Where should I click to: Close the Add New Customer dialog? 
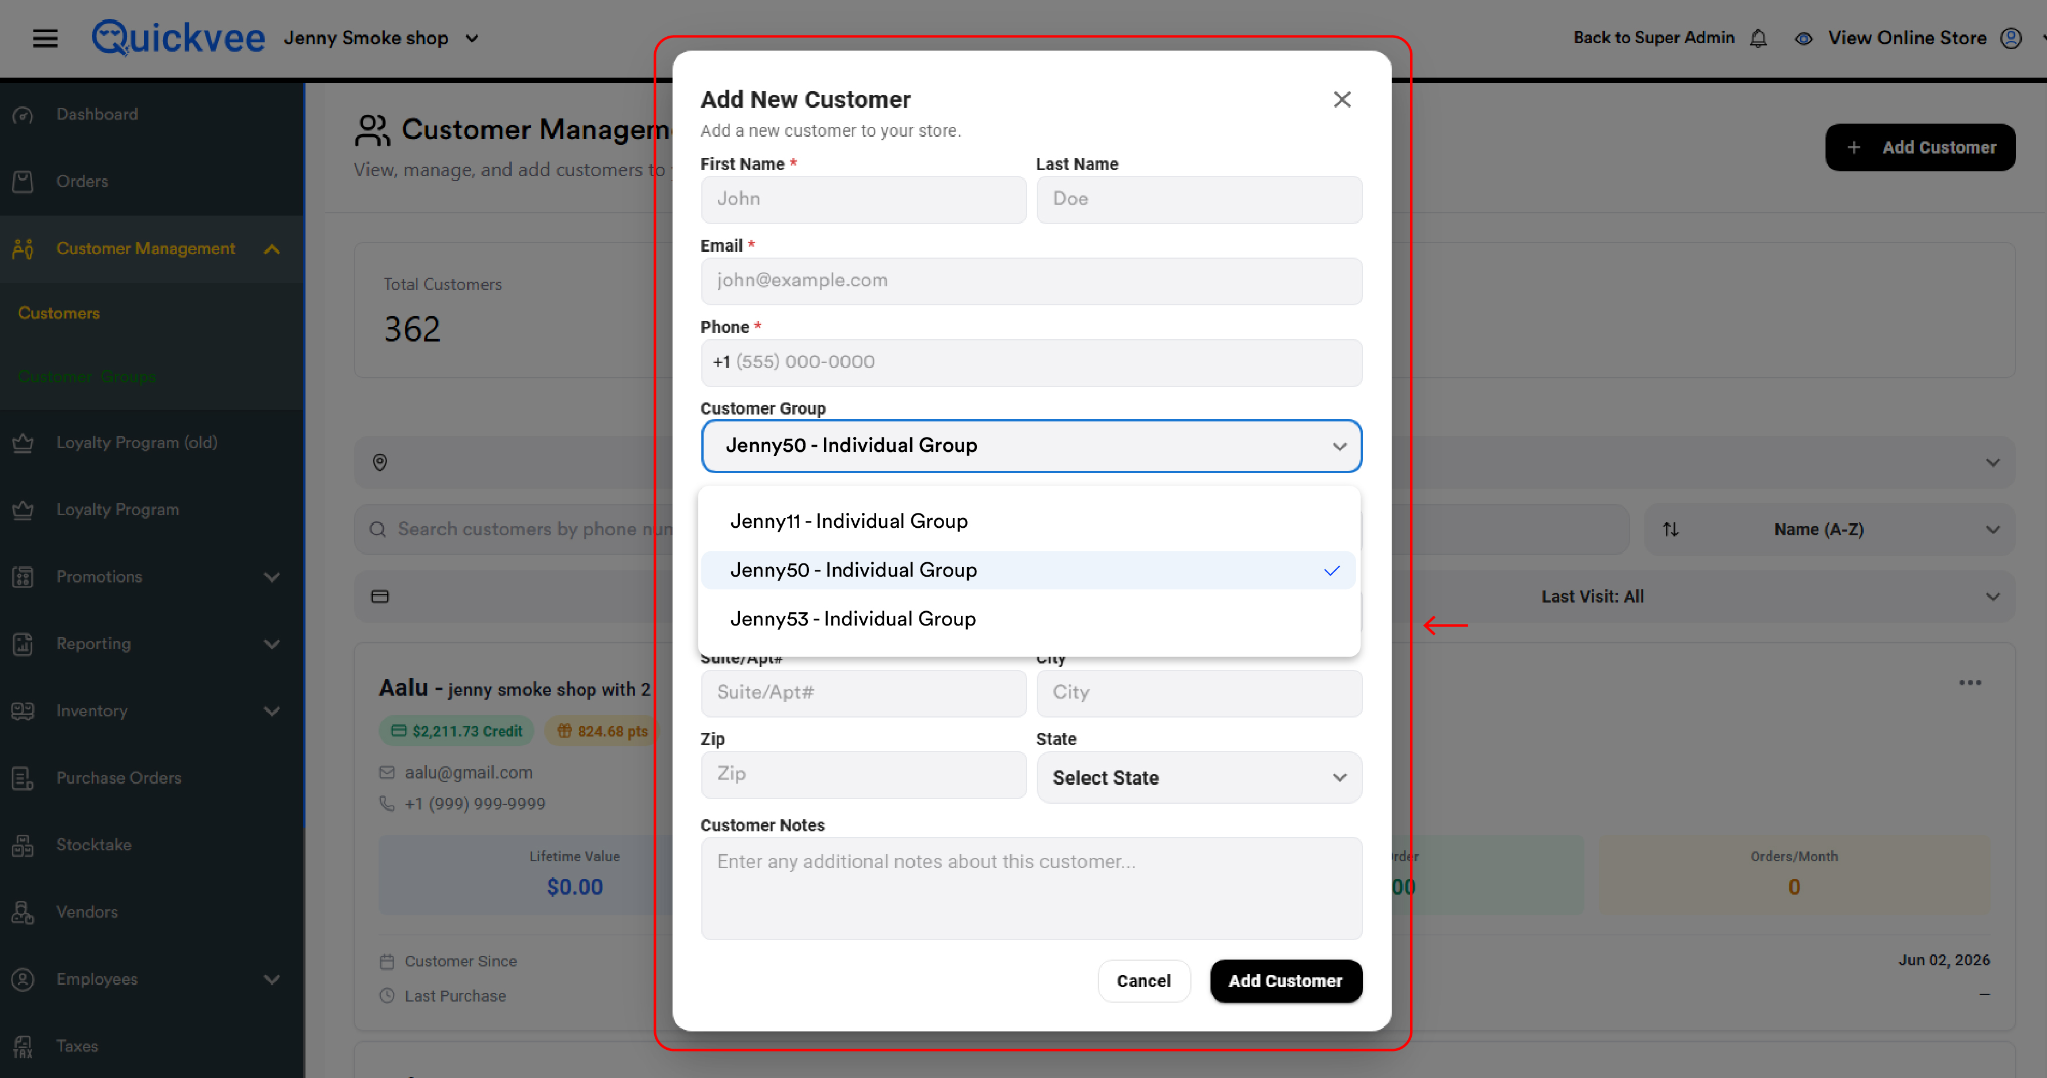1342,99
